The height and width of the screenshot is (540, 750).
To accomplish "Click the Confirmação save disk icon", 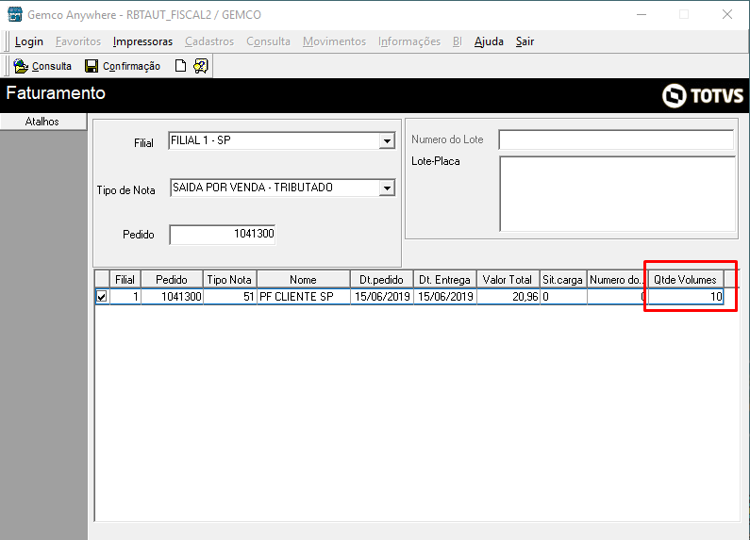I will click(x=92, y=66).
